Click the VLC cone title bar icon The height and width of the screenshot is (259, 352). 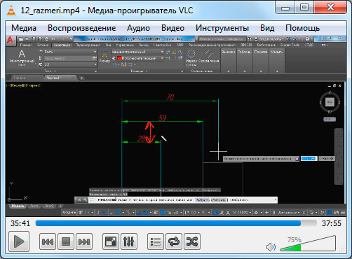(x=11, y=10)
